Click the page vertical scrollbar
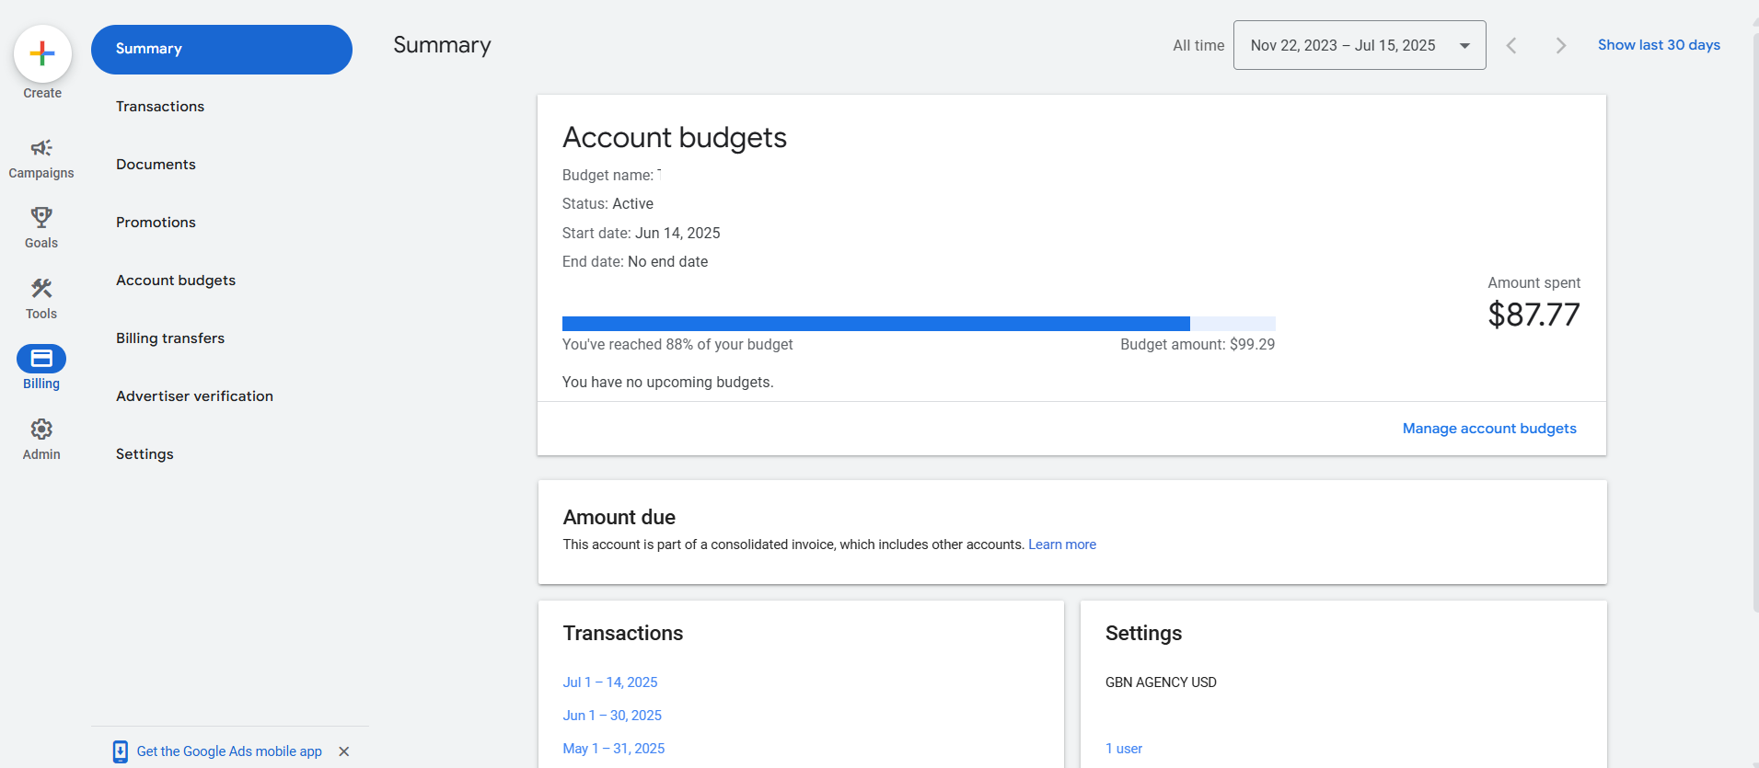Image resolution: width=1759 pixels, height=768 pixels. point(1755,322)
